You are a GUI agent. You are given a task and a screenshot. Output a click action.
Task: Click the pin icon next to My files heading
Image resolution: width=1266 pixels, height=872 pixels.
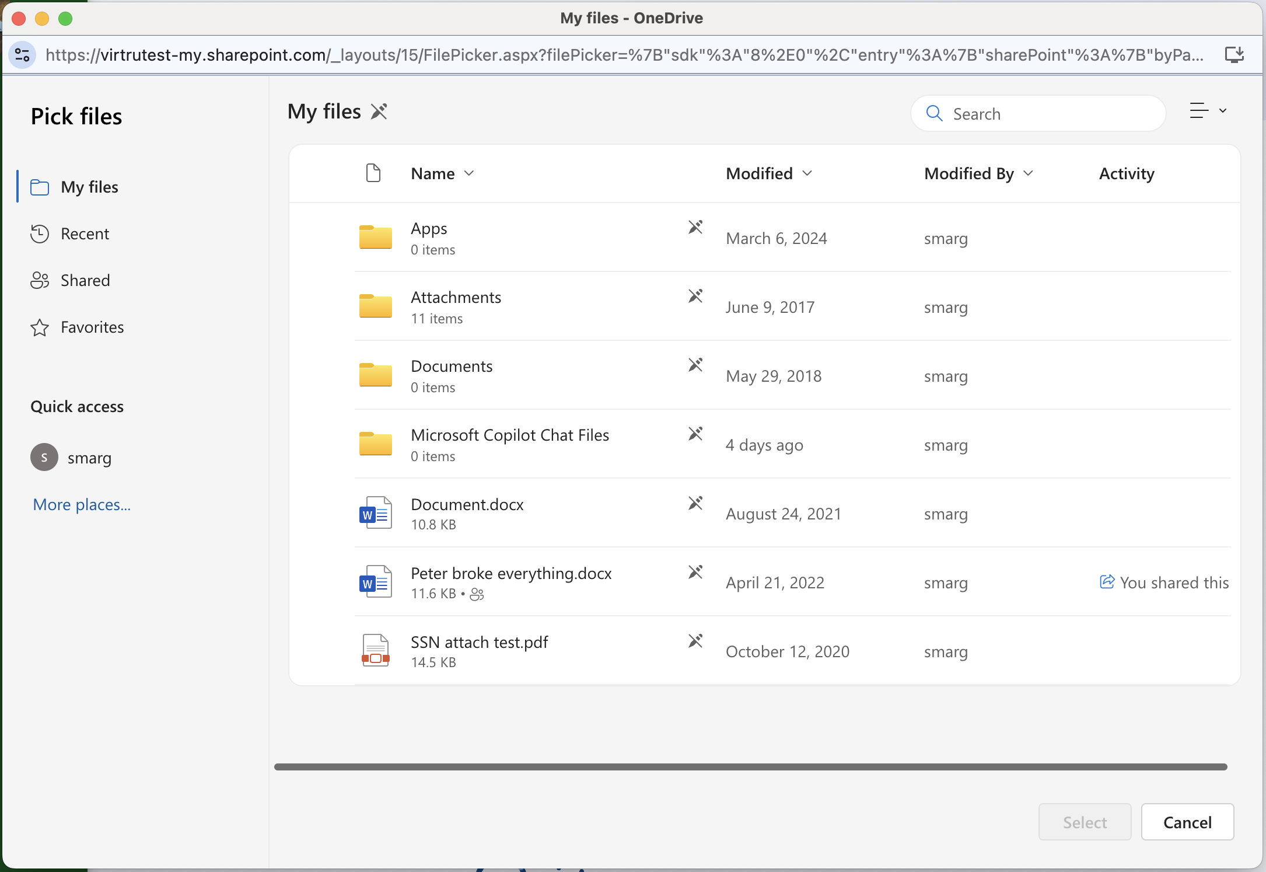[x=379, y=111]
